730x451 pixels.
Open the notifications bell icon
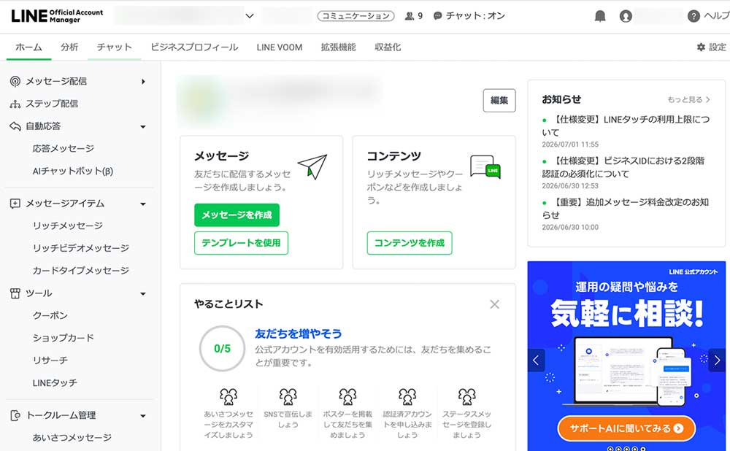point(600,16)
